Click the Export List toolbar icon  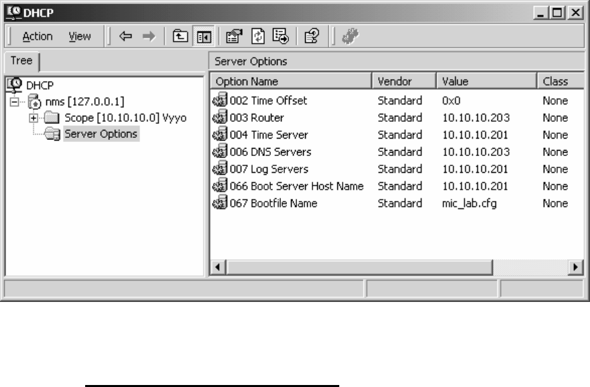pyautogui.click(x=280, y=36)
